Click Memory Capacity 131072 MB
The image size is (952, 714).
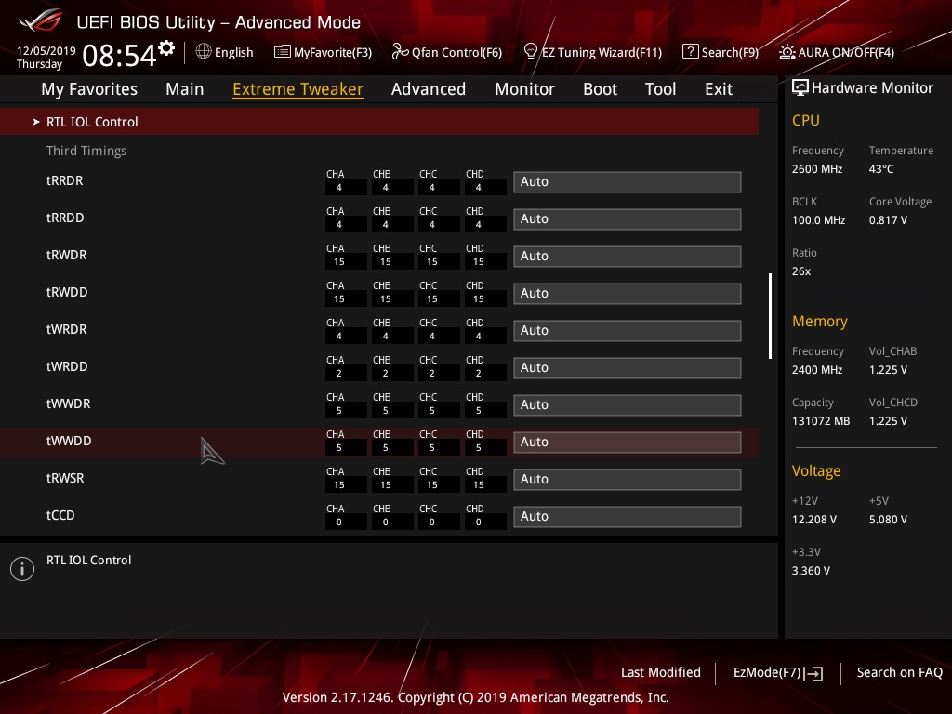click(821, 421)
